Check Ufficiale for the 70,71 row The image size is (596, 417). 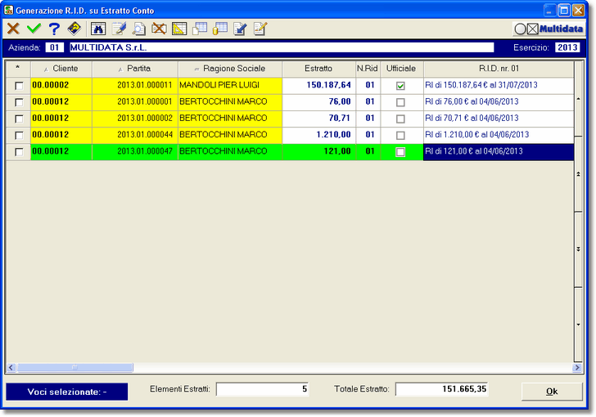click(400, 119)
